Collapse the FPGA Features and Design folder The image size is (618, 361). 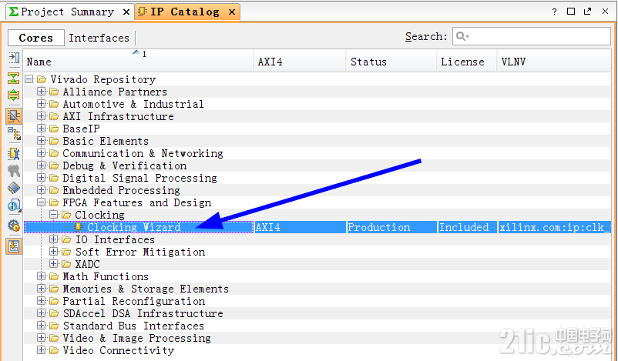[41, 202]
